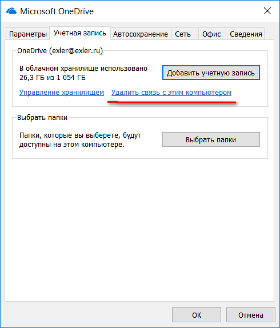280x328 pixels.
Task: Open the Управление хранилищем link
Action: 62,92
